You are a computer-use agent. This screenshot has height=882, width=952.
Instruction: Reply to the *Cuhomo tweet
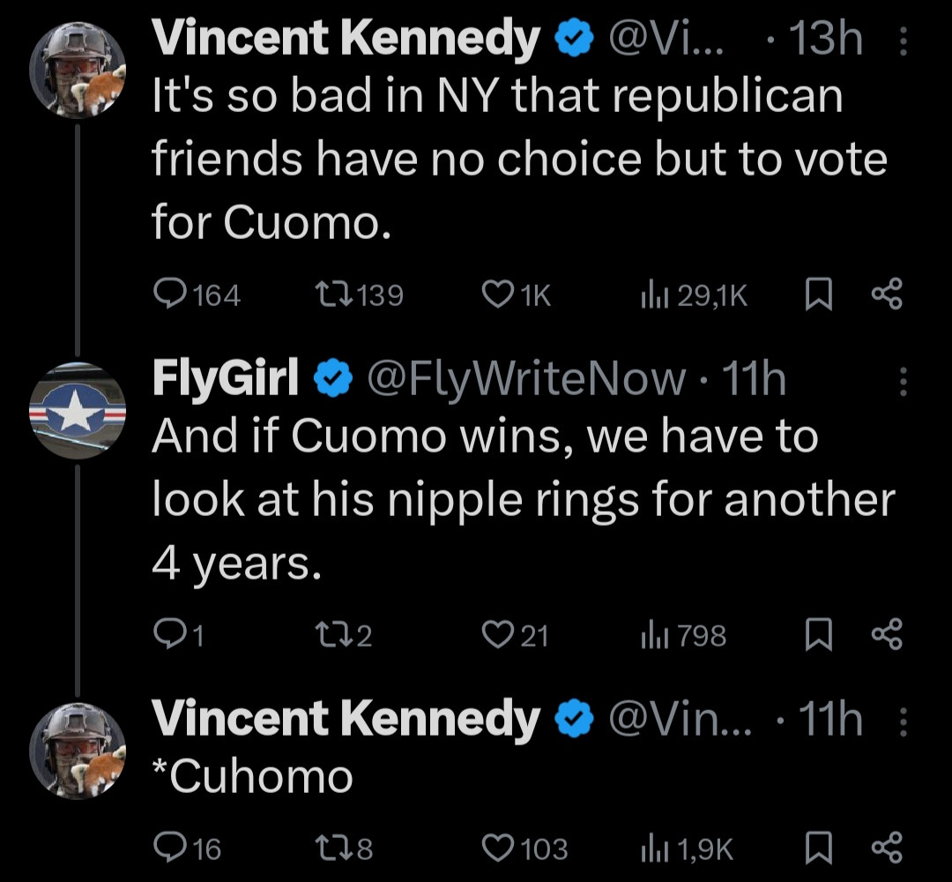click(167, 848)
